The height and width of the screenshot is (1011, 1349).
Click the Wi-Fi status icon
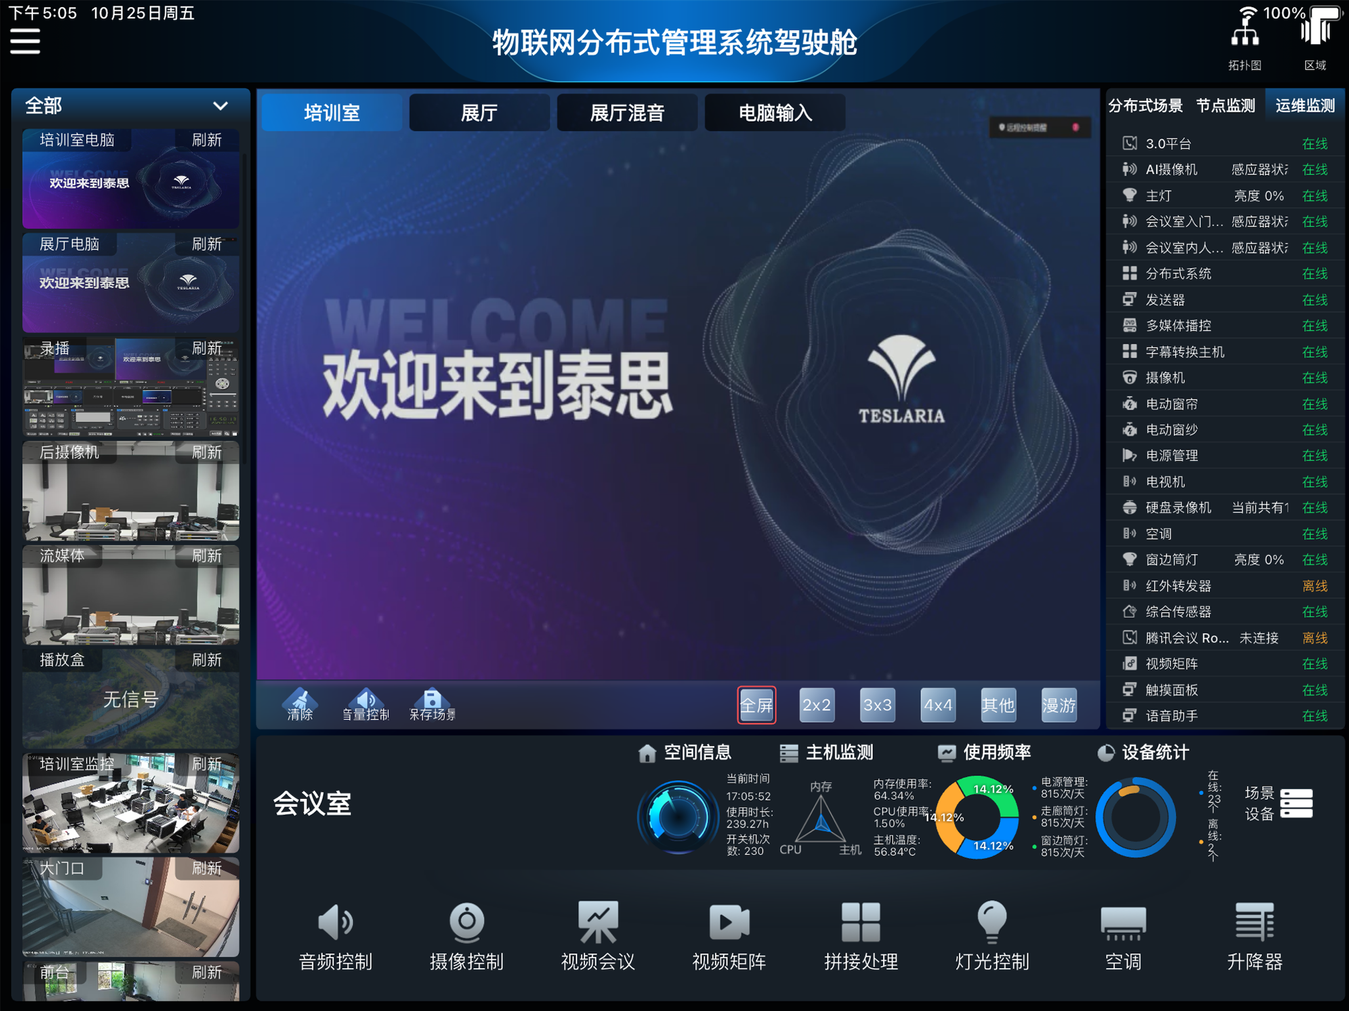tap(1248, 12)
